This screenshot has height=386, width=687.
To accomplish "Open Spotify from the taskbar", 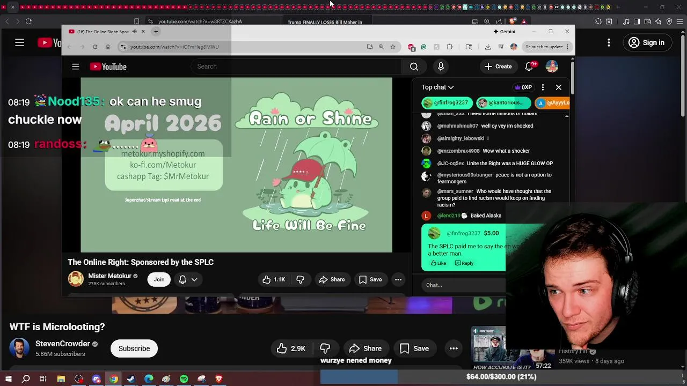I will tap(184, 379).
